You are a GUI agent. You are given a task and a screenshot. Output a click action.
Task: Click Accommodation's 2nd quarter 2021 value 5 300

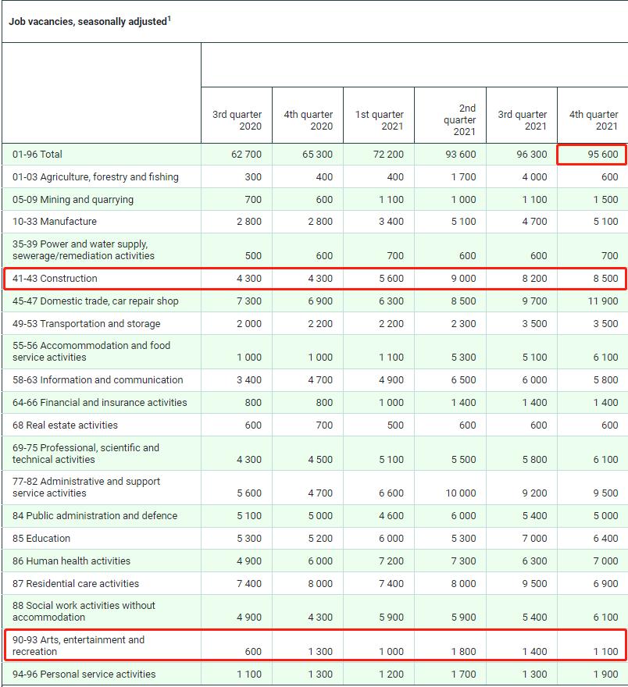tap(464, 357)
